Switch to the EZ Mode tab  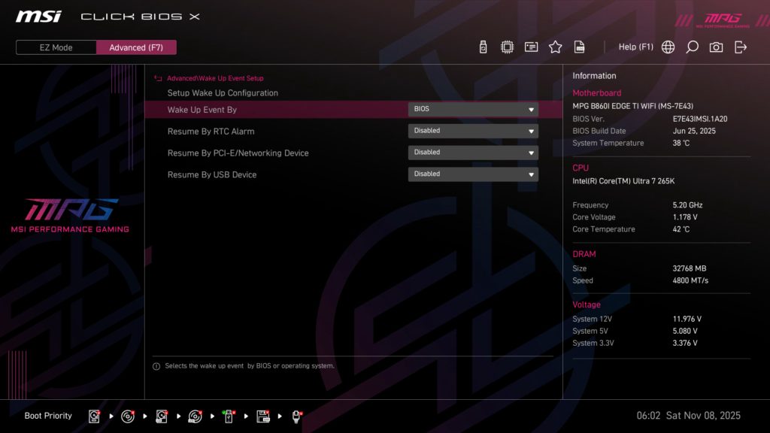click(55, 47)
